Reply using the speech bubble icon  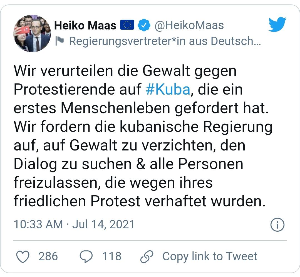click(x=86, y=256)
